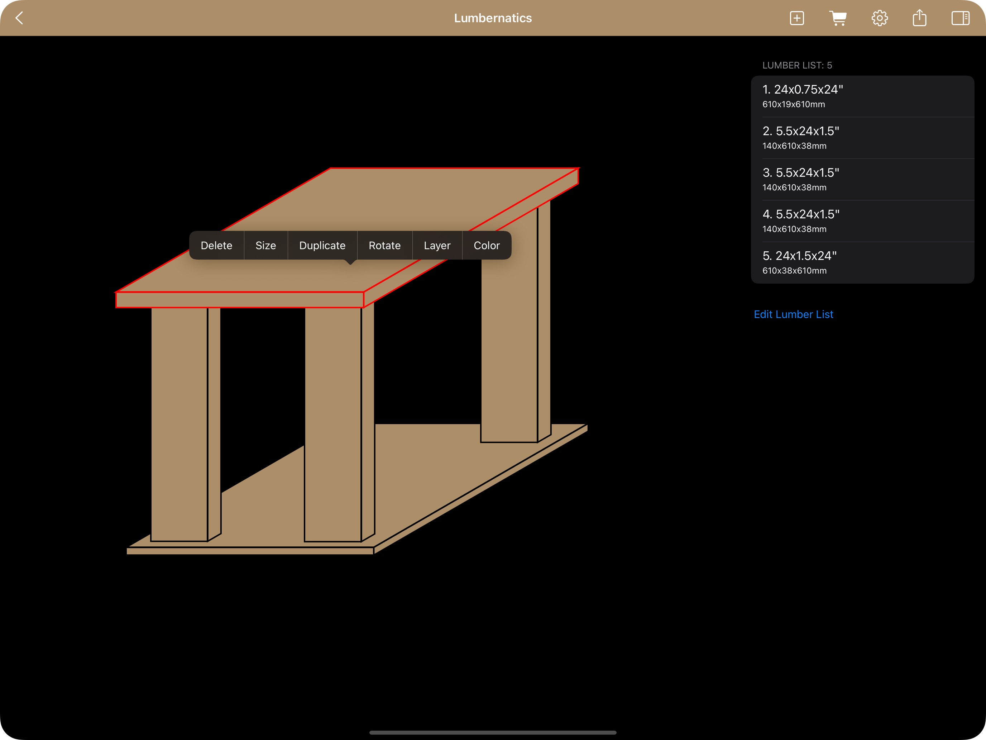The height and width of the screenshot is (740, 986).
Task: Rotate the selected lumber piece
Action: (x=384, y=245)
